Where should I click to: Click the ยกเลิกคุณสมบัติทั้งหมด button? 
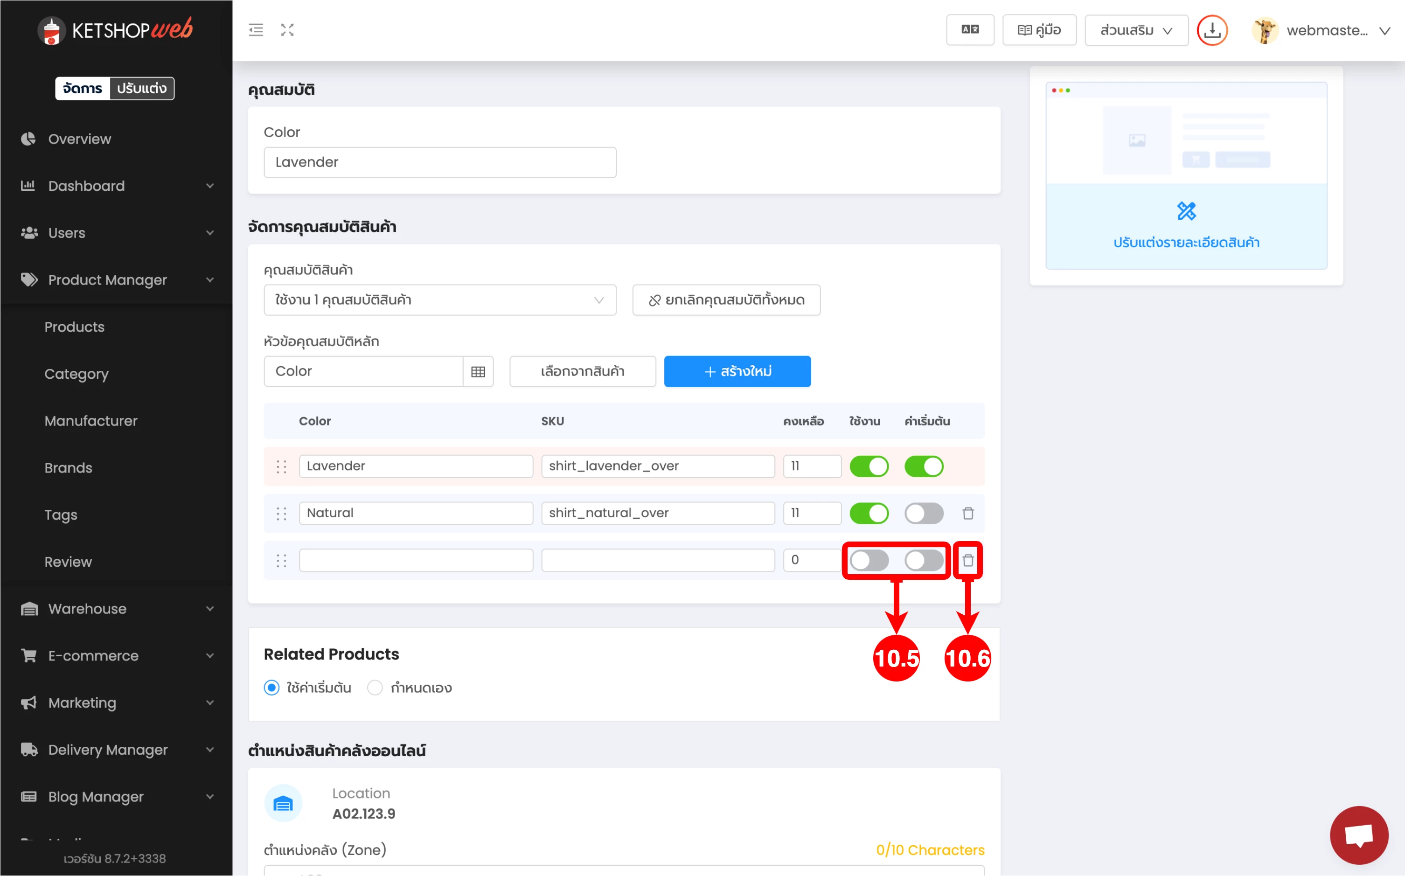726,300
